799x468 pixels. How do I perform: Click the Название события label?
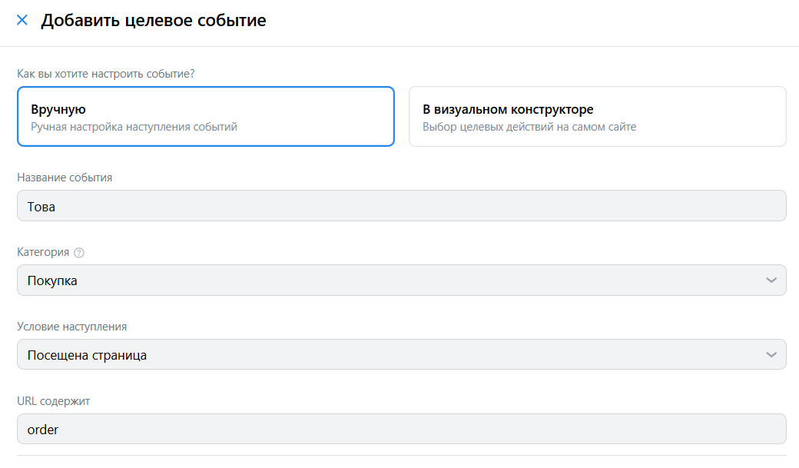pos(65,178)
